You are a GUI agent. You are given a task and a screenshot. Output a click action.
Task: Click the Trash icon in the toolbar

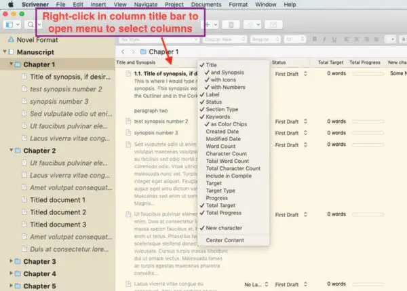tap(231, 25)
